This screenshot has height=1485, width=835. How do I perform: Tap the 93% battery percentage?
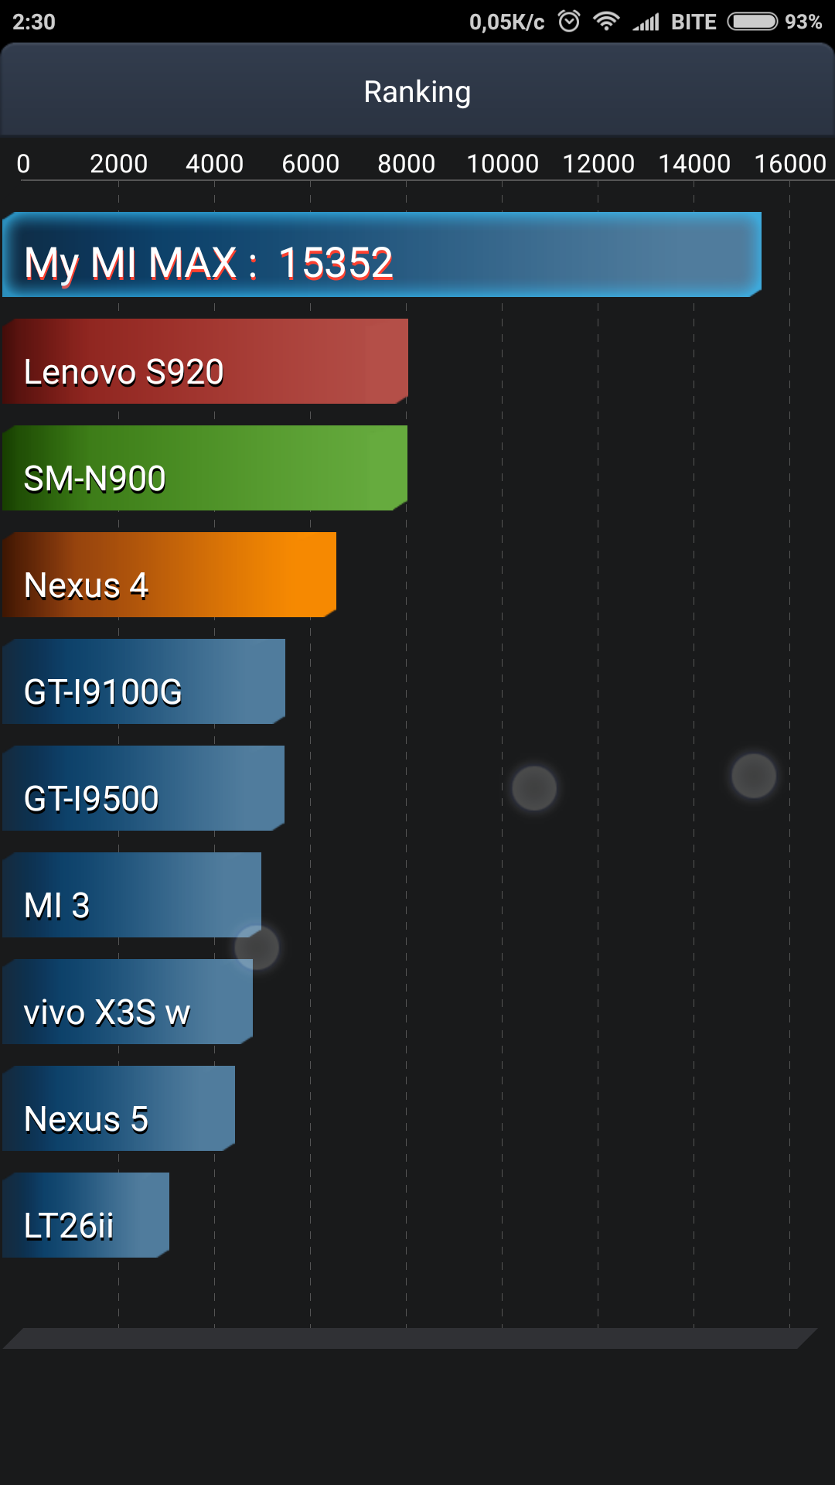[x=803, y=22]
